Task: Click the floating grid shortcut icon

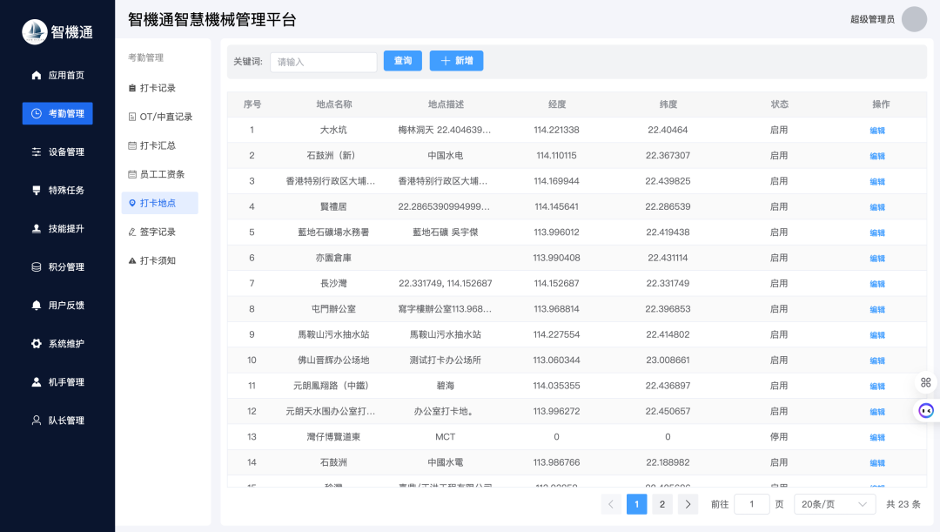Action: point(925,382)
